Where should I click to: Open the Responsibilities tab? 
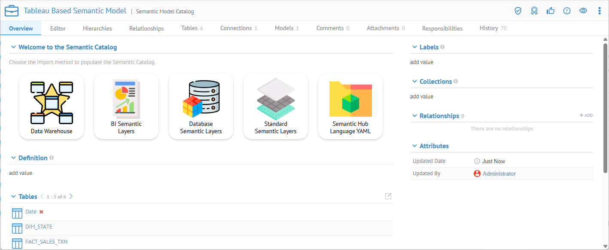(x=442, y=28)
